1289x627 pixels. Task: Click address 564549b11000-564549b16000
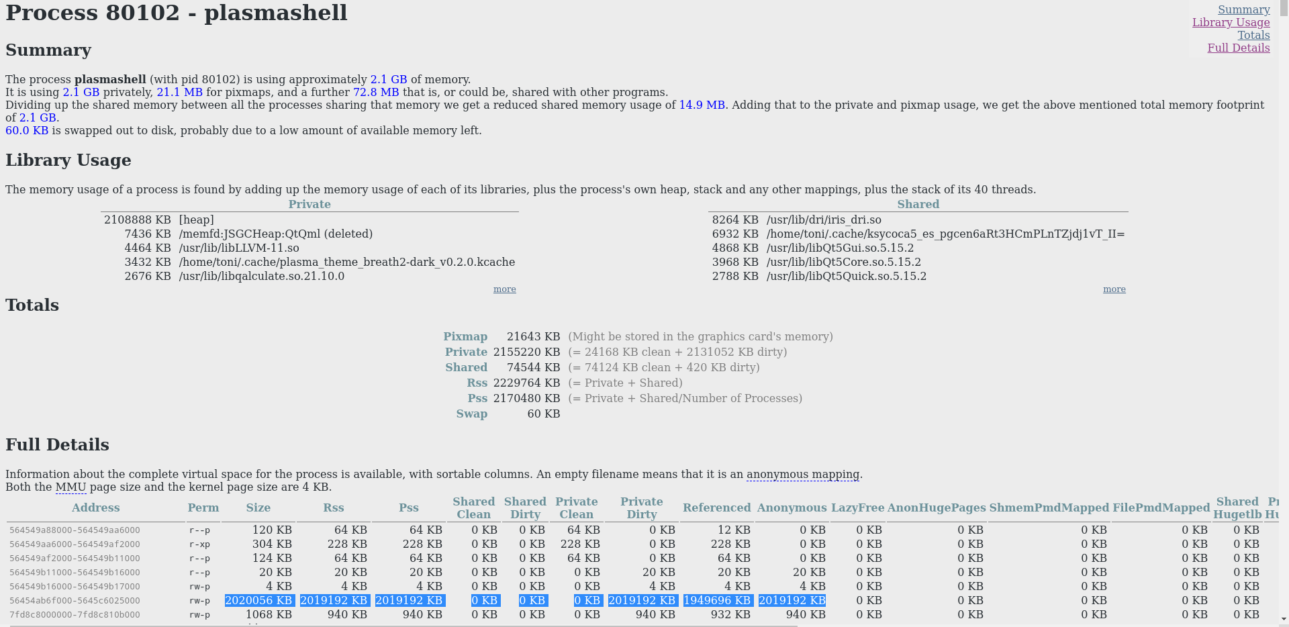point(75,573)
